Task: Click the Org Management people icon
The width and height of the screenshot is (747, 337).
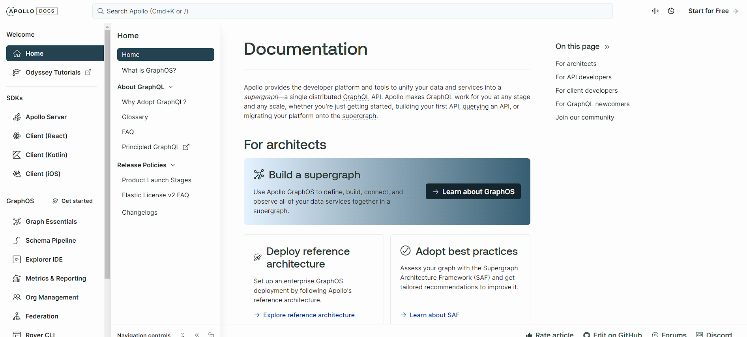Action: pyautogui.click(x=17, y=297)
